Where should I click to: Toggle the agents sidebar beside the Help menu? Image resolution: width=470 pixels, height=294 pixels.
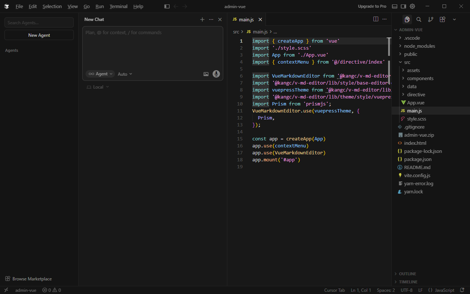pyautogui.click(x=167, y=6)
